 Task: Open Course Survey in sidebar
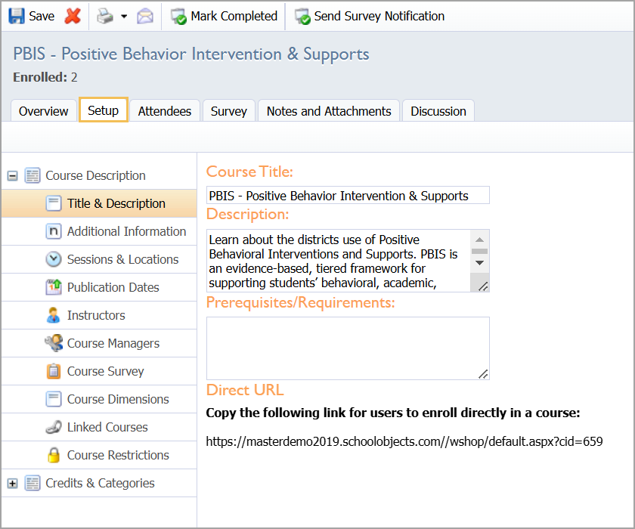pos(99,371)
